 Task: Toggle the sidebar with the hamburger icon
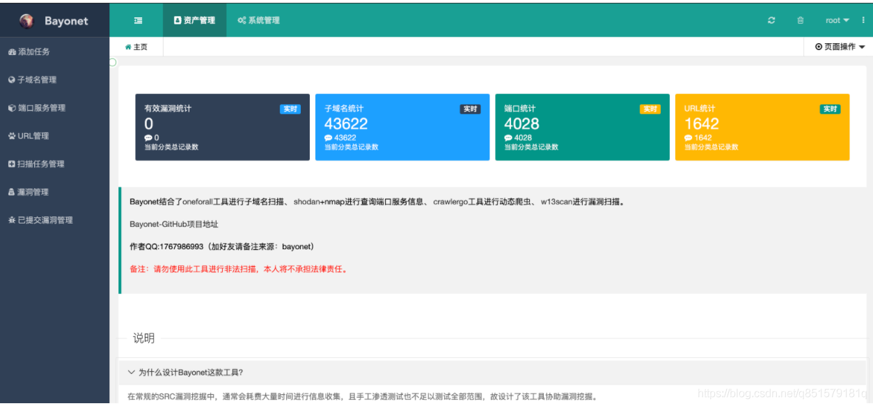point(139,20)
